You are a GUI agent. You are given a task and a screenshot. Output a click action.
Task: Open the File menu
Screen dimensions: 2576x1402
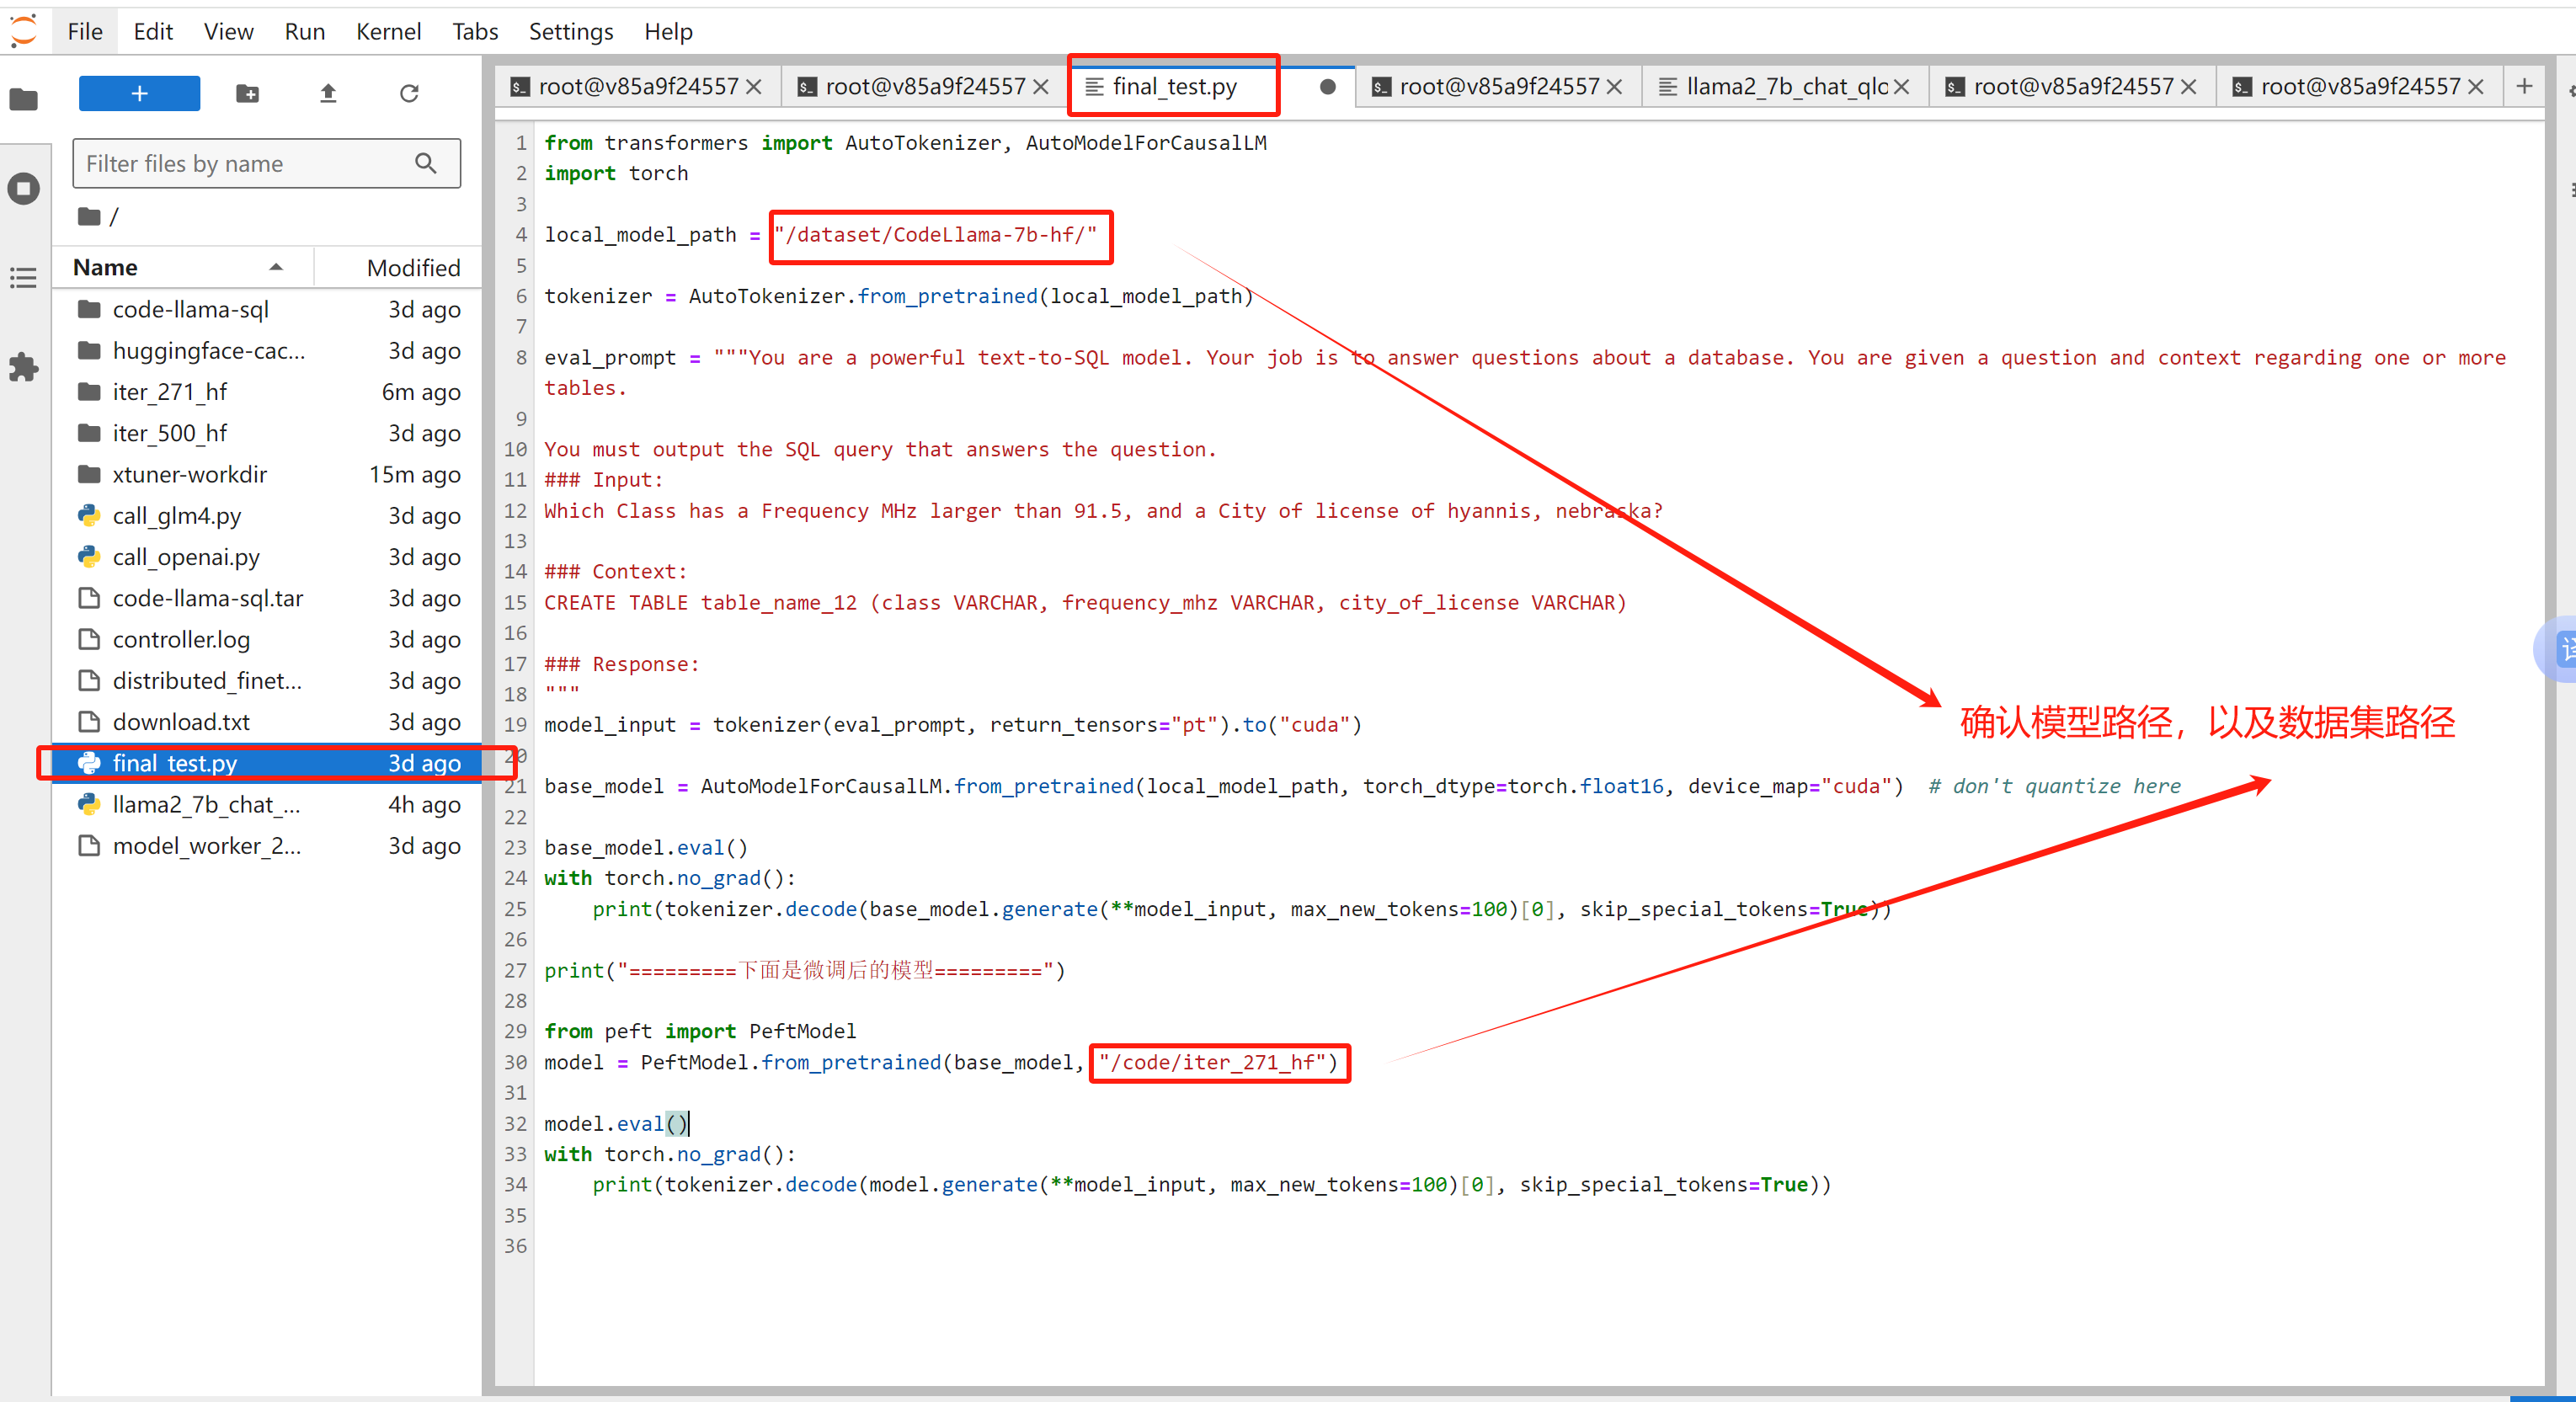85,31
